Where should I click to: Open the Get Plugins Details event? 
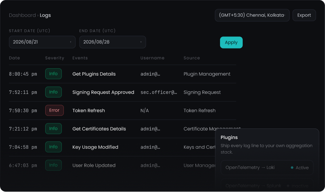click(94, 74)
